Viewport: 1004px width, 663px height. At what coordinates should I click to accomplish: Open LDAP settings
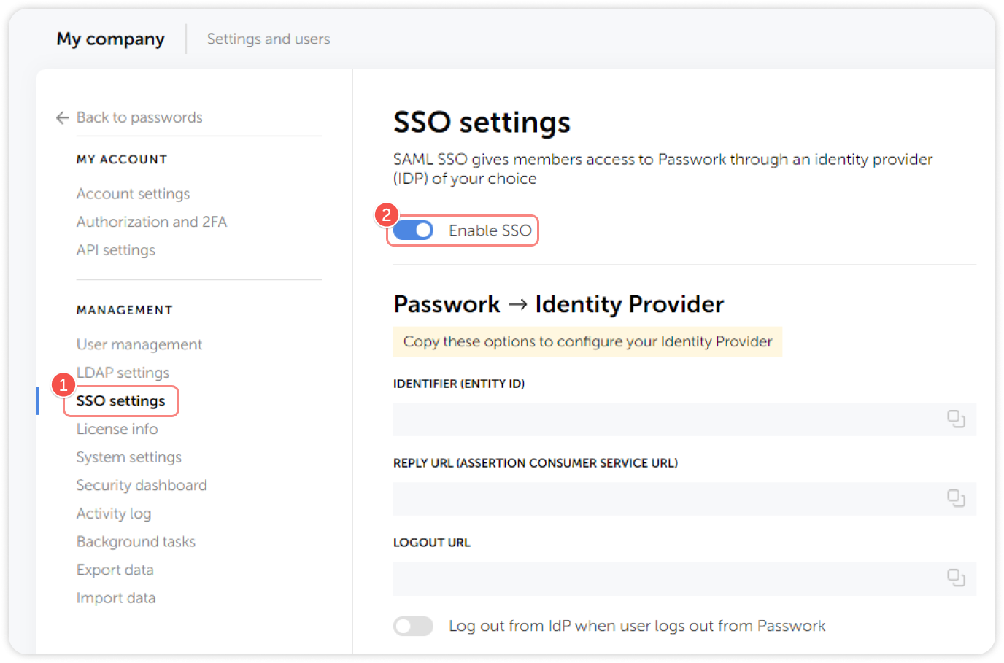[123, 372]
